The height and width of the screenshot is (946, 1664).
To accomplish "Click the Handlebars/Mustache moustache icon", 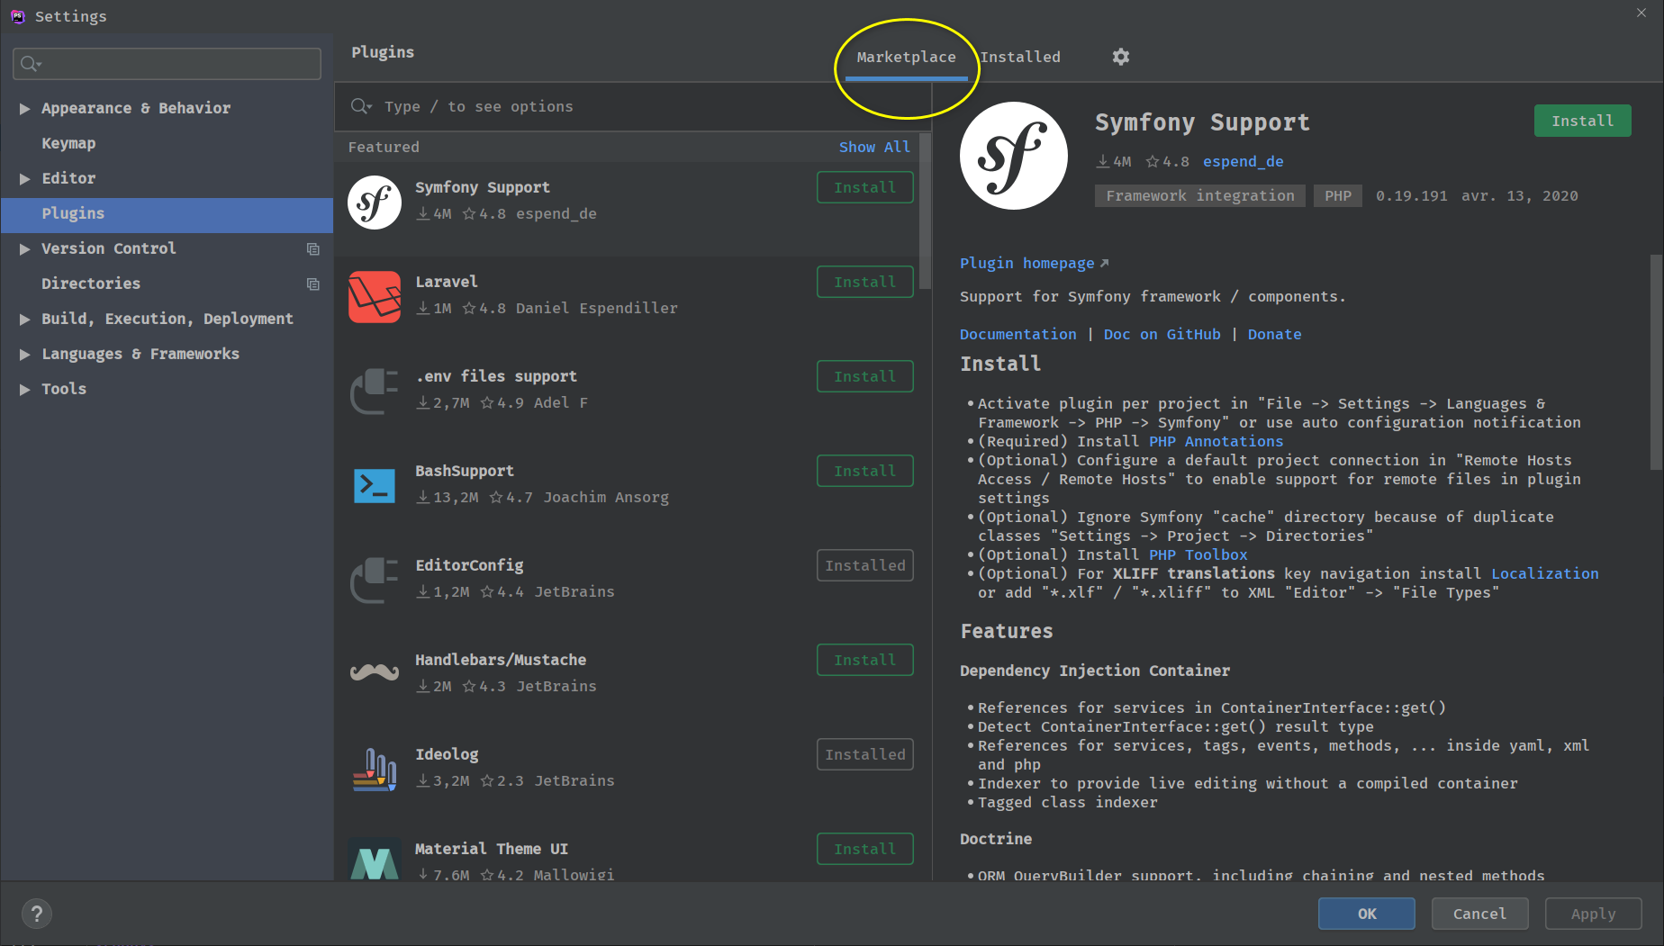I will [x=375, y=672].
